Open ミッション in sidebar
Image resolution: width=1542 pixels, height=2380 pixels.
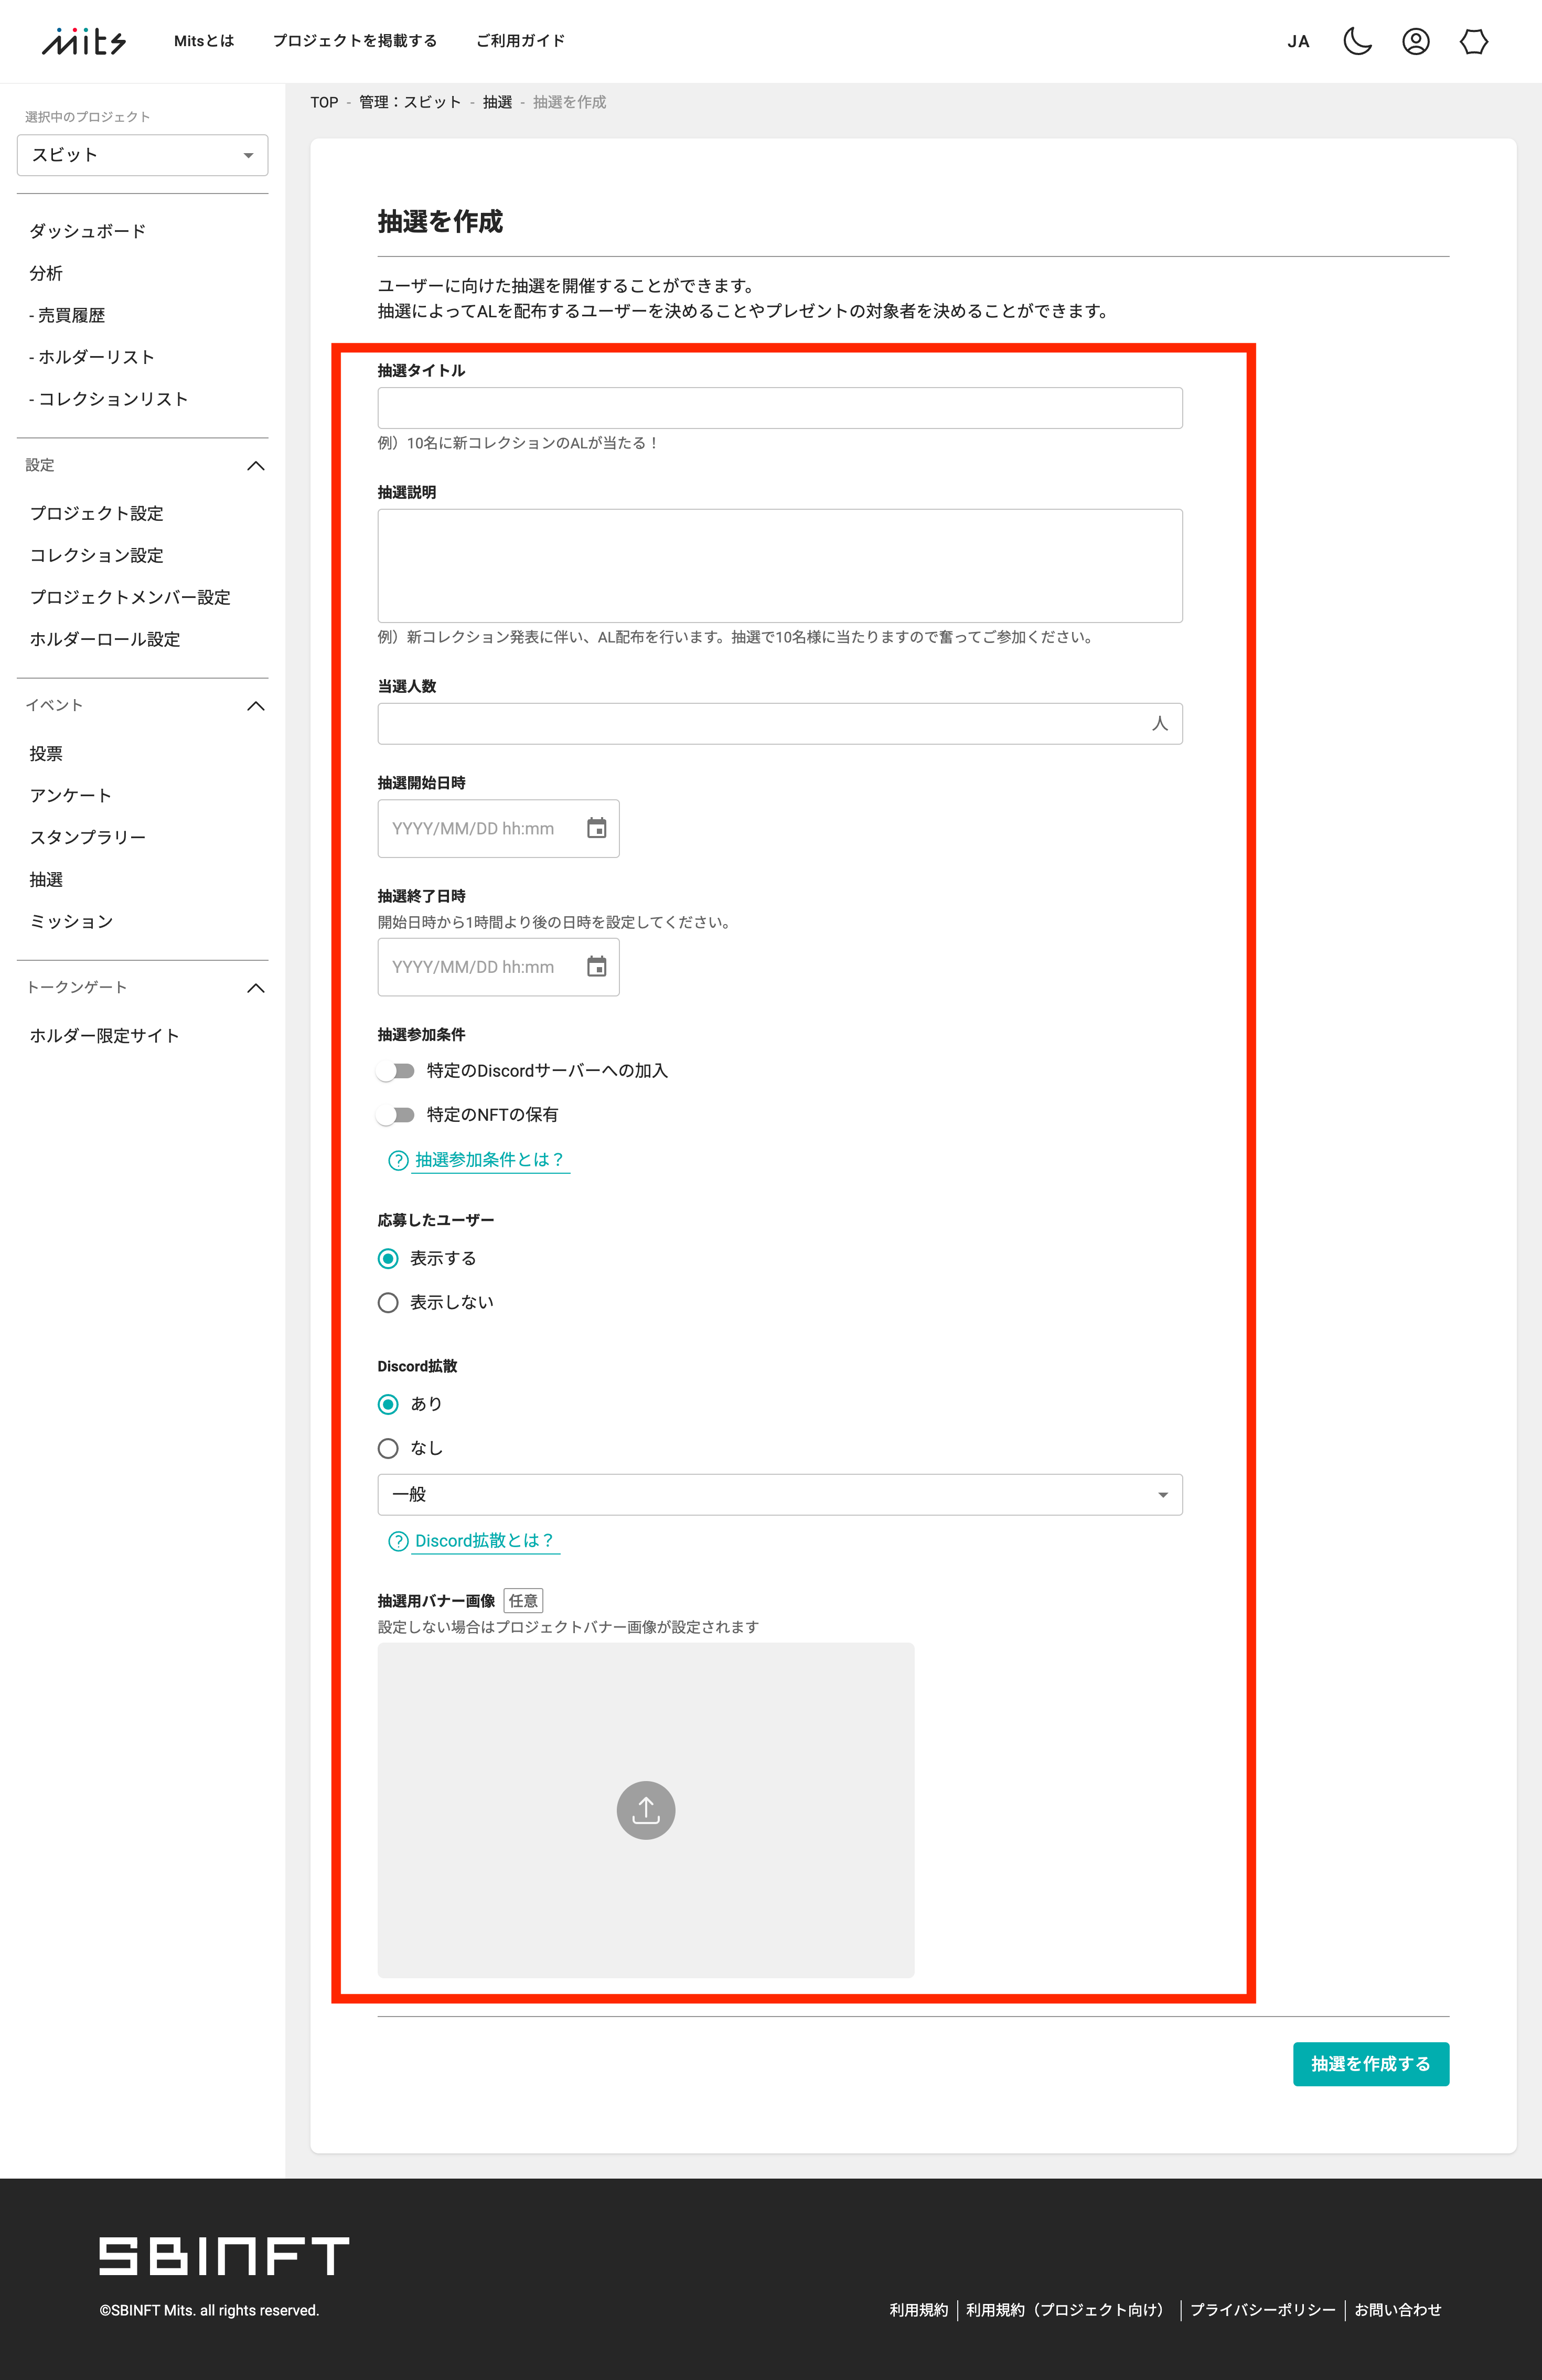[x=71, y=921]
